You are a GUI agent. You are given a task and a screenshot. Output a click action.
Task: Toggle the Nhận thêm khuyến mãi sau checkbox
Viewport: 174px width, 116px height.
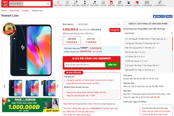pos(65,87)
